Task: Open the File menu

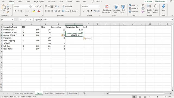Action: [x=3, y=1]
